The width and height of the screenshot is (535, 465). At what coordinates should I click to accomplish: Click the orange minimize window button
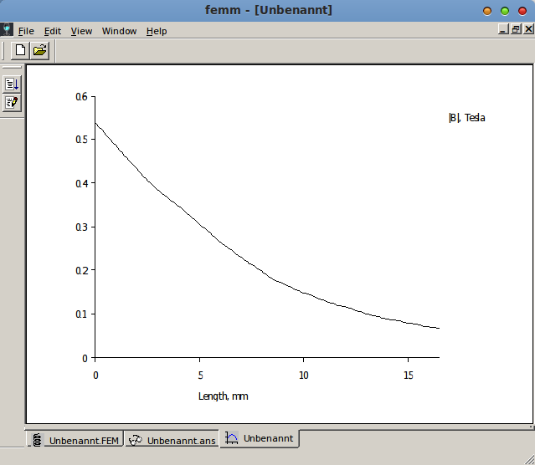coord(487,11)
